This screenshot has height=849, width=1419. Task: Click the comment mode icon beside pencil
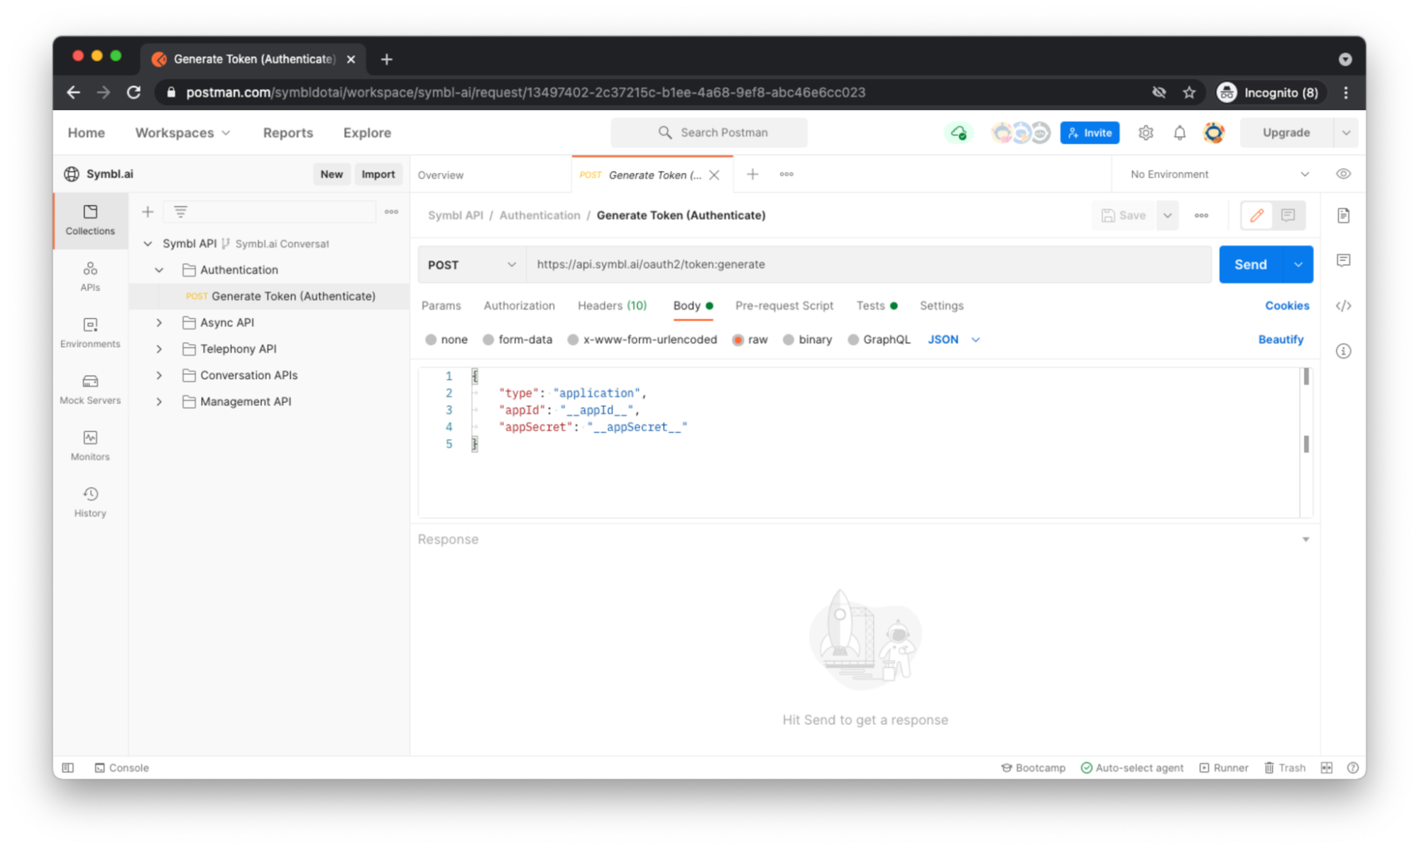(x=1288, y=215)
